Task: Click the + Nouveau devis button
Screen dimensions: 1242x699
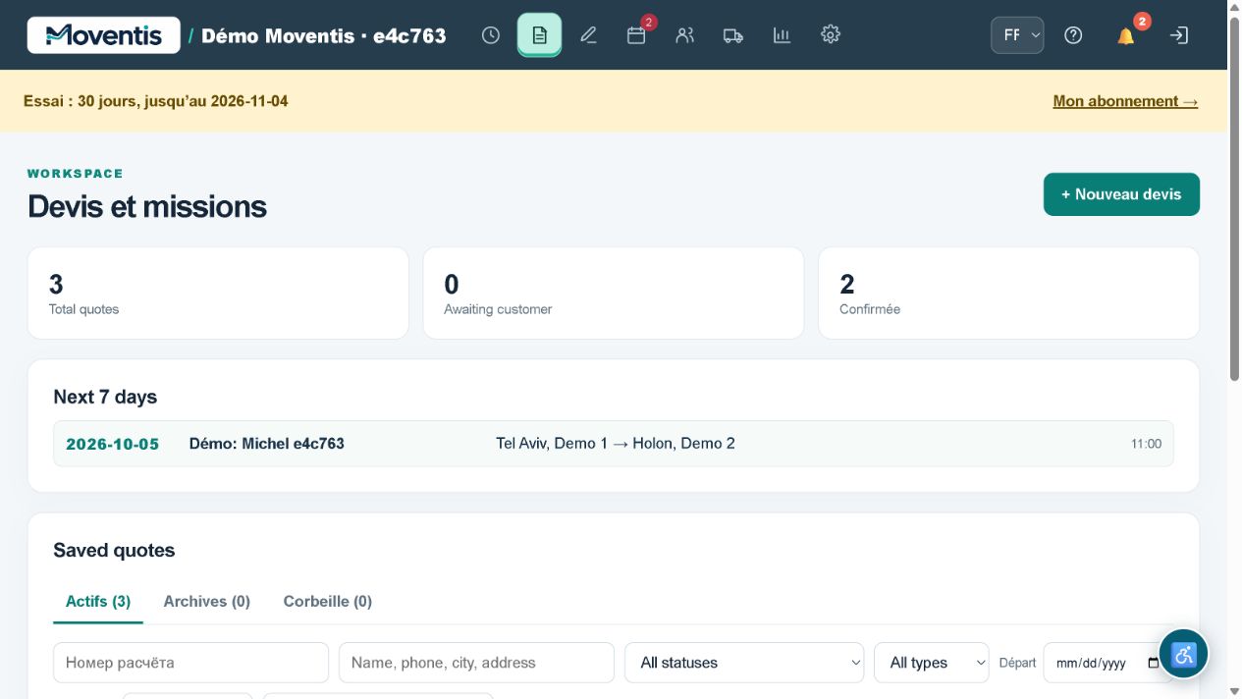Action: pos(1121,194)
